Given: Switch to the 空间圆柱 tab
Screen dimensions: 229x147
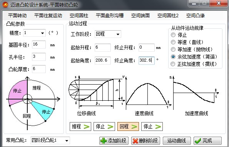Looking at the screenshot, I should pos(79,16).
